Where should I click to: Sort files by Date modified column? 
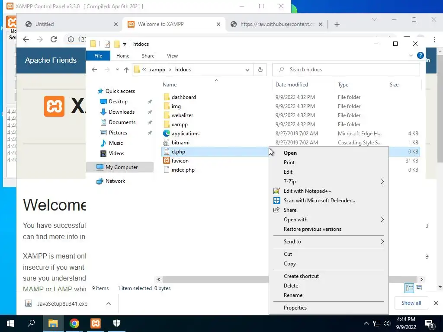pyautogui.click(x=292, y=85)
